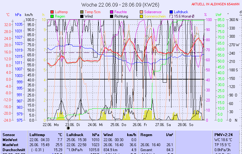Click the salmon Solarsensor legend square
Viewport: 242px width, 154px height.
pos(141,12)
